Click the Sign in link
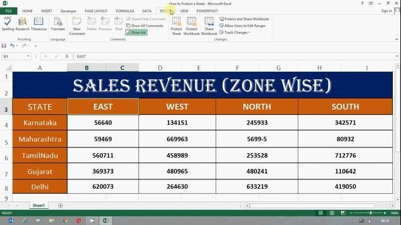Viewport: 401px width, 225px height. tap(386, 11)
